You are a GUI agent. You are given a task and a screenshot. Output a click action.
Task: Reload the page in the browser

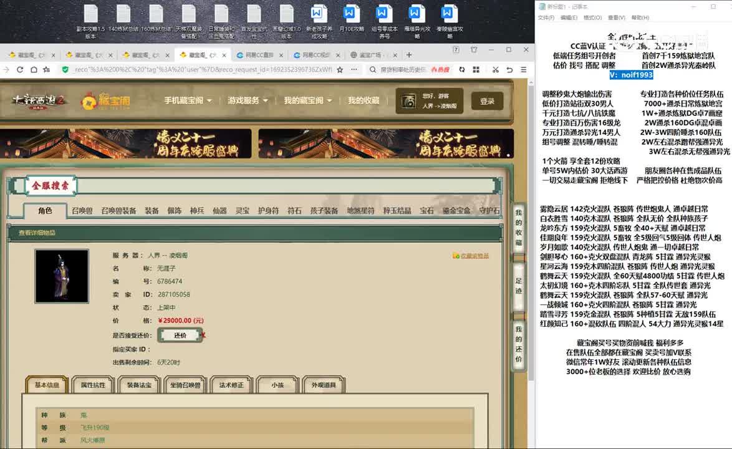pyautogui.click(x=20, y=70)
